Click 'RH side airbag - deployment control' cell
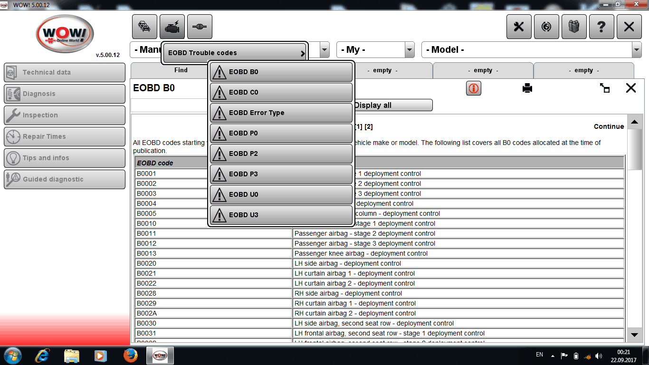 click(458, 293)
